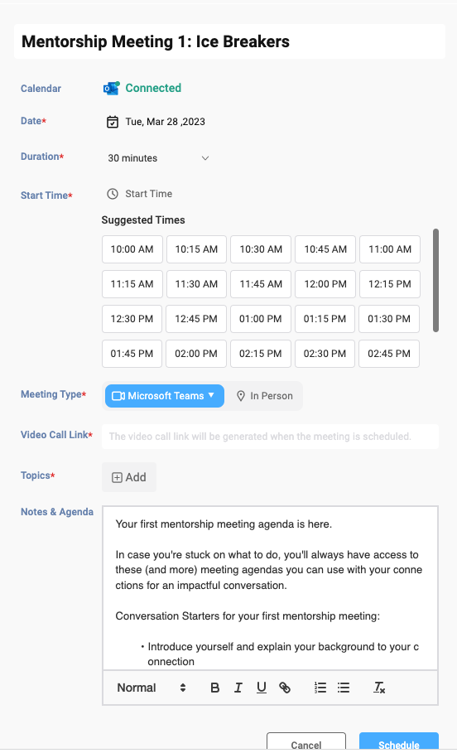Click the Schedule button
Viewport: 457px width, 753px height.
click(399, 742)
